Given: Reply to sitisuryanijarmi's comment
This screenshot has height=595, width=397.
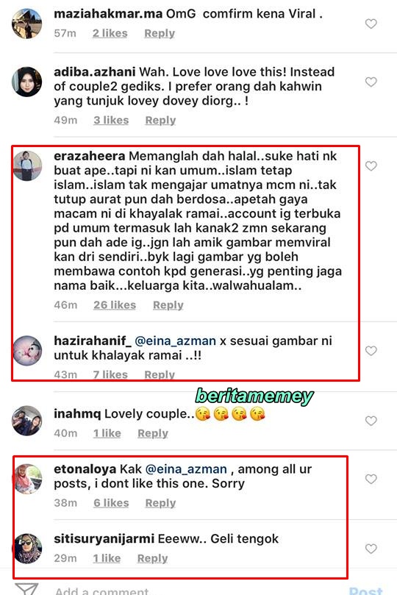Looking at the screenshot, I should (x=152, y=558).
